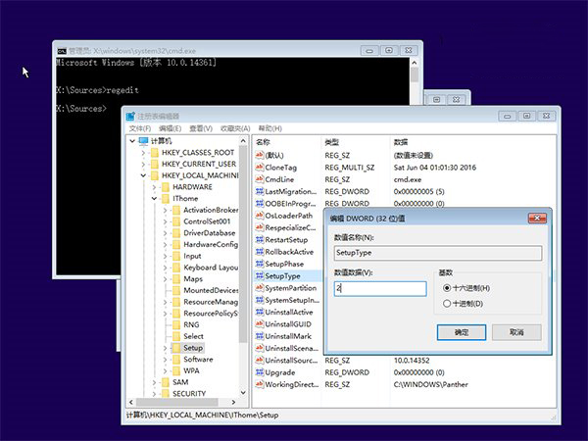Image resolution: width=588 pixels, height=441 pixels.
Task: Click the cmd.exe title bar icon
Action: 62,51
